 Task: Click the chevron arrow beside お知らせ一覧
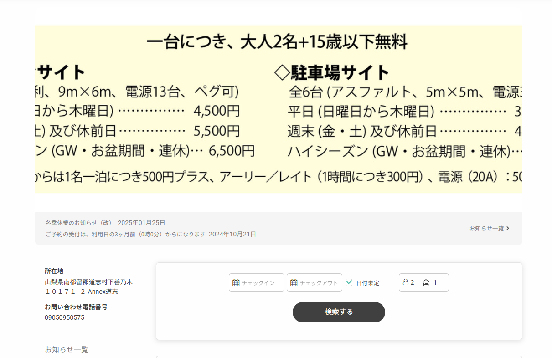click(x=508, y=228)
